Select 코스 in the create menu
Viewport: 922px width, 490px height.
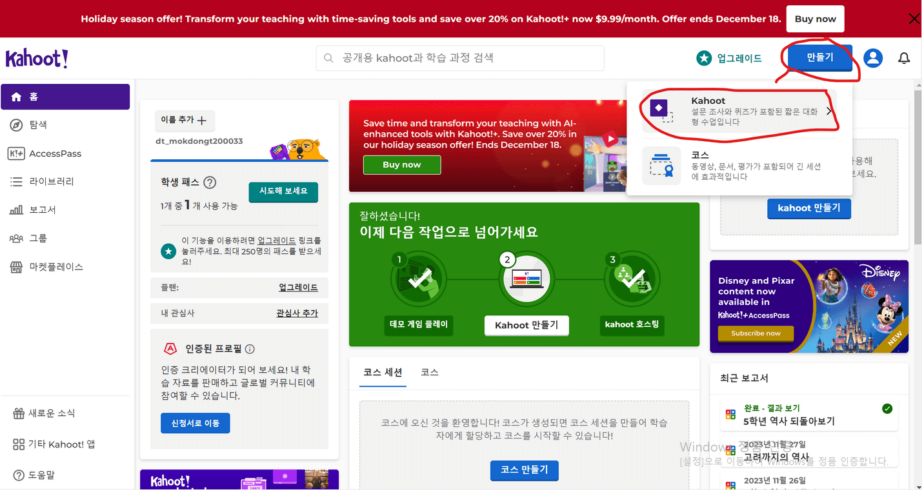pos(739,166)
